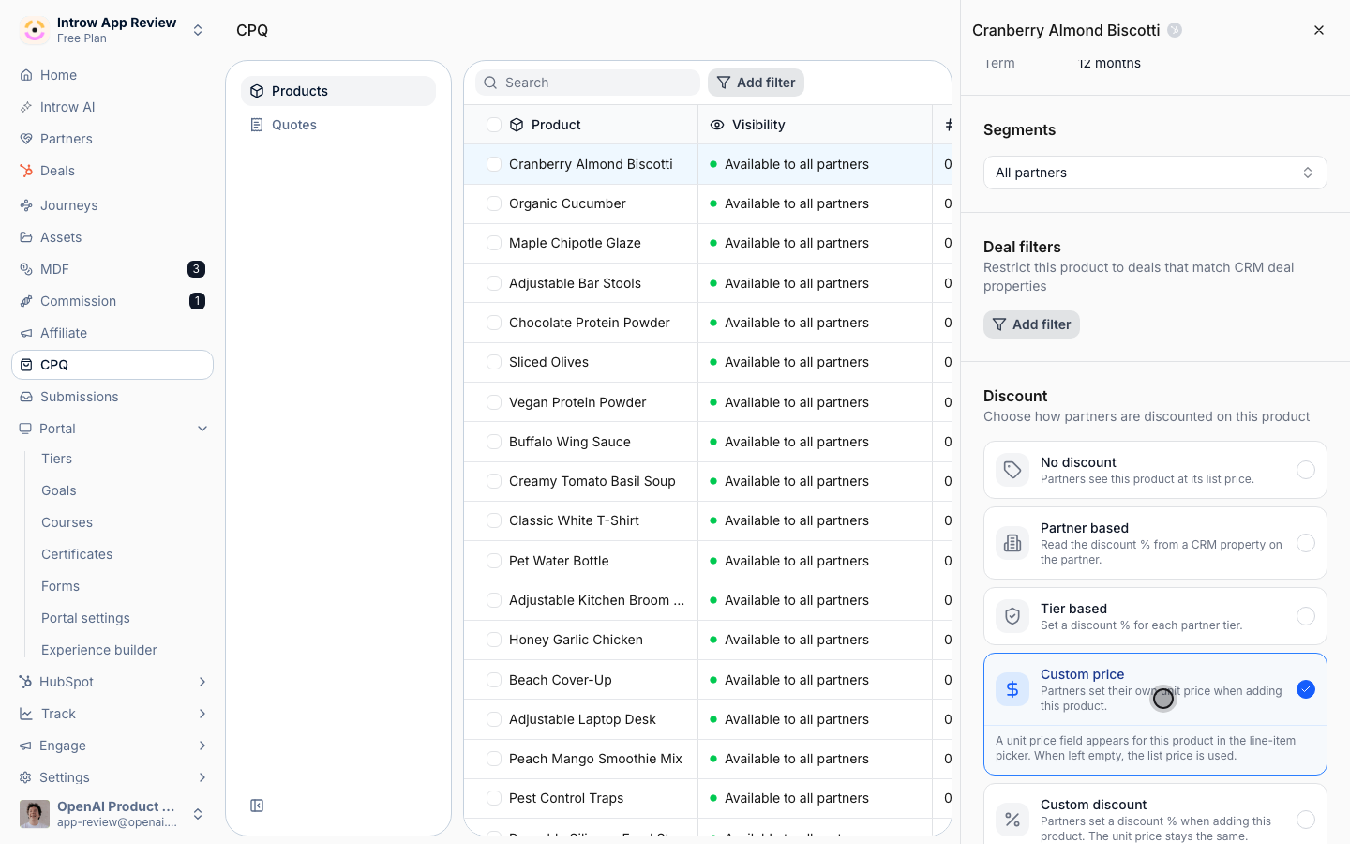Click the Assets folder icon
Image resolution: width=1350 pixels, height=844 pixels.
point(26,237)
